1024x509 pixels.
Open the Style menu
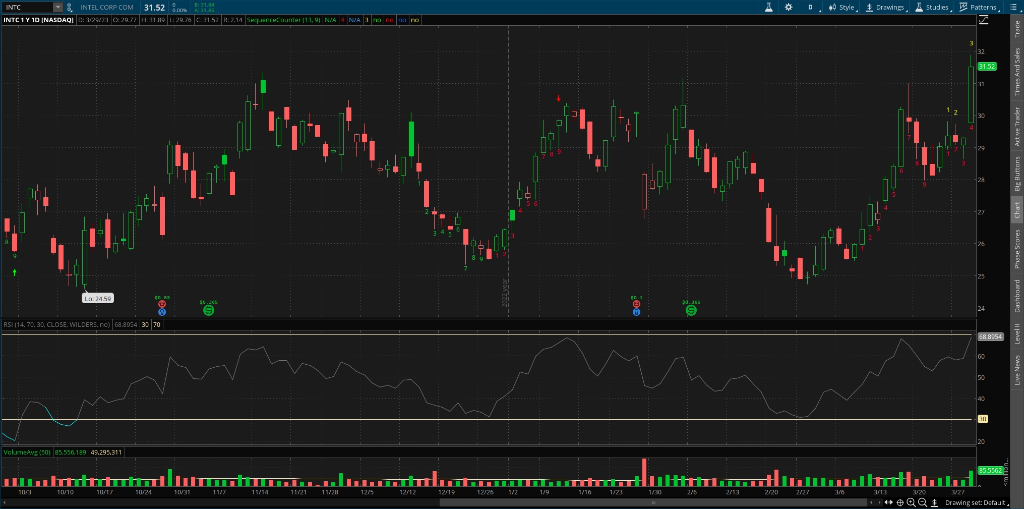(x=842, y=7)
